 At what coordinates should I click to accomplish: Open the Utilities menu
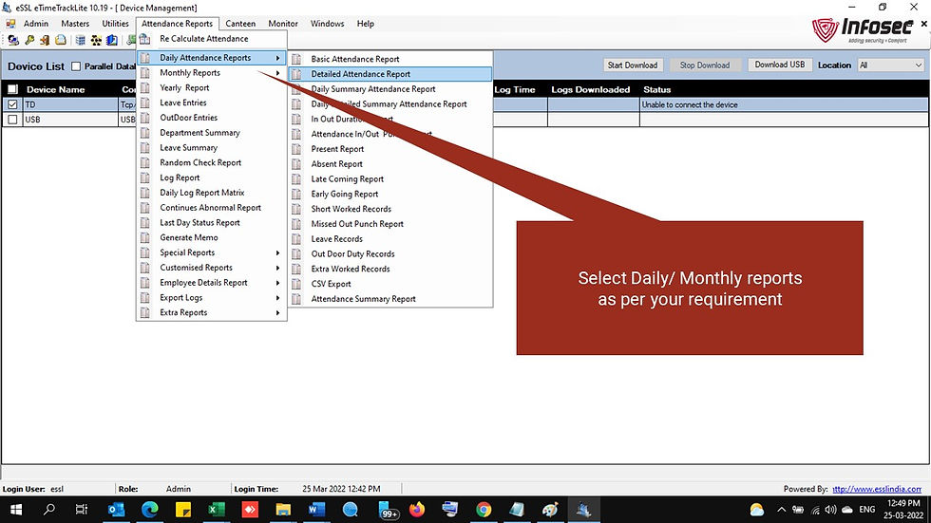click(115, 24)
